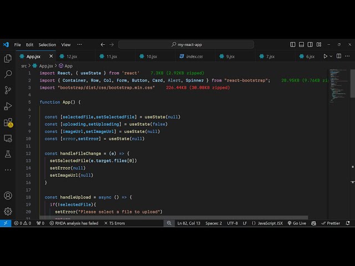Open the Search view in the sidebar

pyautogui.click(x=8, y=74)
